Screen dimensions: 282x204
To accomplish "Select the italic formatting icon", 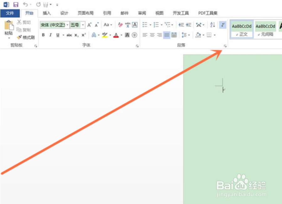I will coord(50,35).
